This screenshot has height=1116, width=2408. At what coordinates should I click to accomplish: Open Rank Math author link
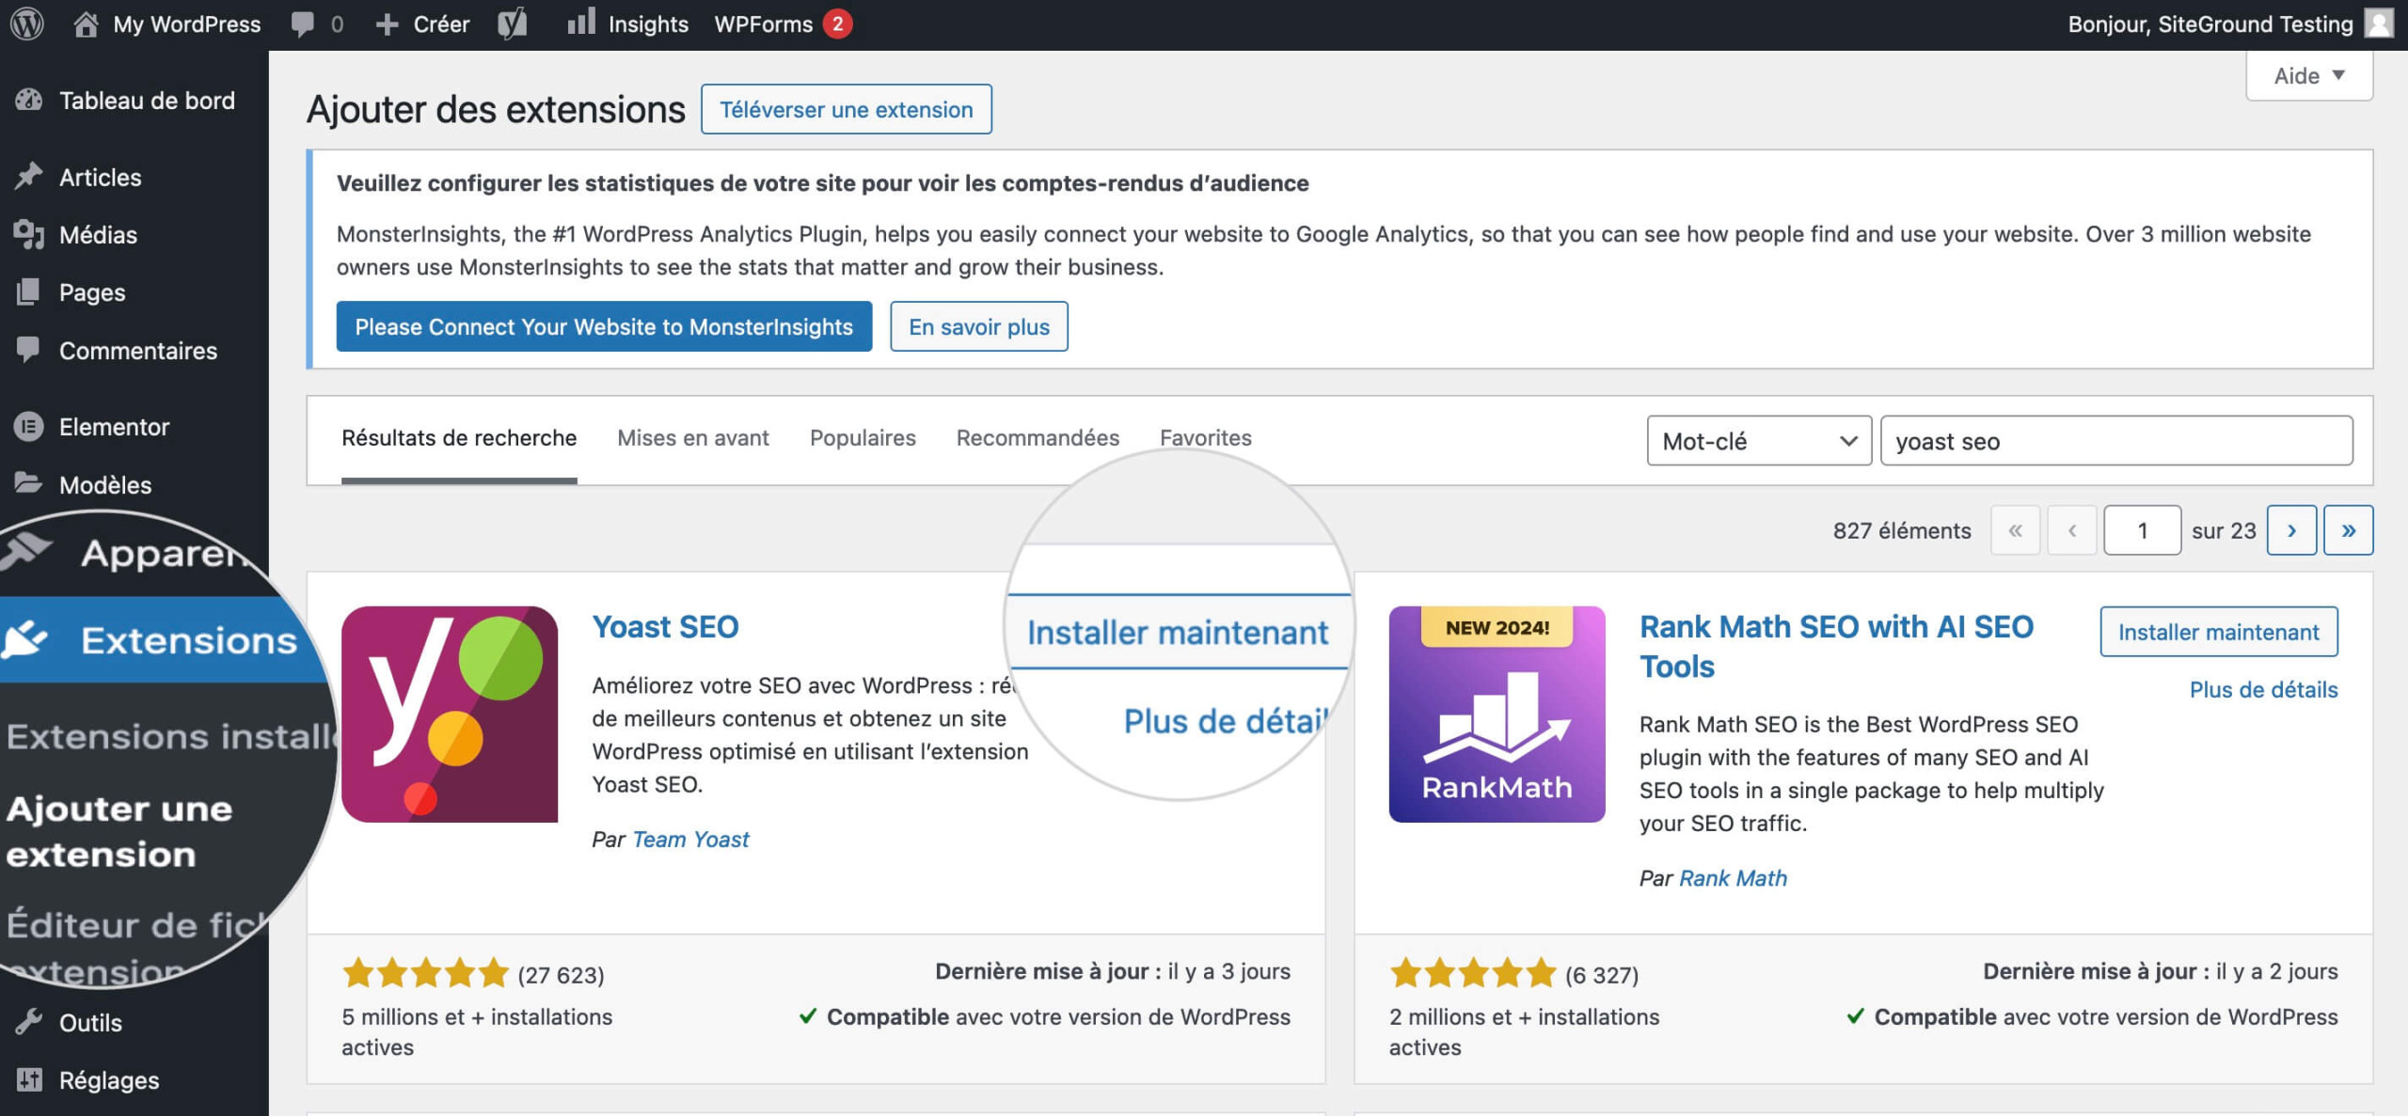[x=1733, y=878]
